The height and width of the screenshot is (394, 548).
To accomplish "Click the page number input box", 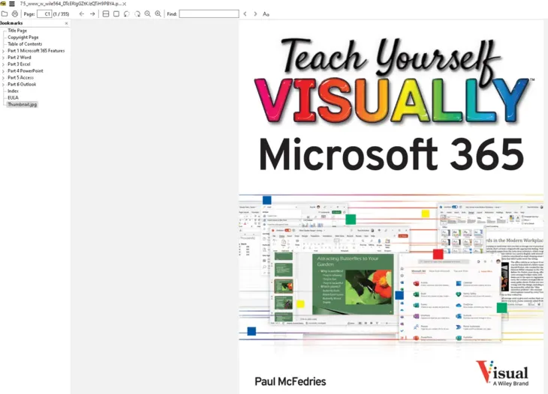I will coord(44,13).
